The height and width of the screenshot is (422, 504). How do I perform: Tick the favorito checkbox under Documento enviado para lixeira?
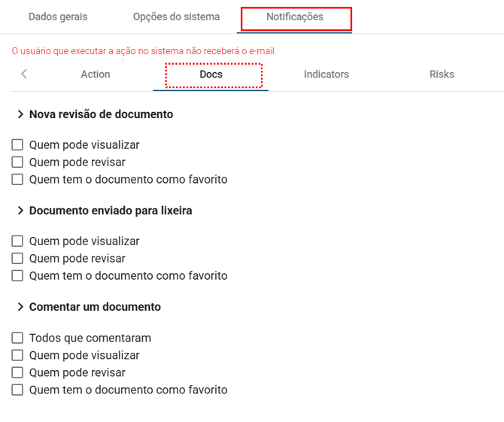pyautogui.click(x=17, y=276)
